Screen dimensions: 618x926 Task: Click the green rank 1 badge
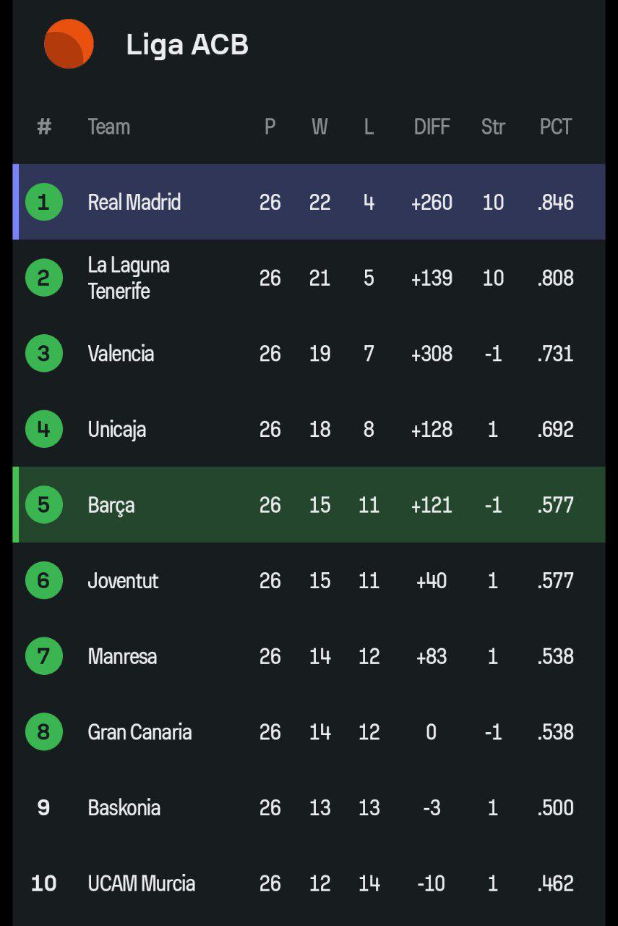point(44,202)
